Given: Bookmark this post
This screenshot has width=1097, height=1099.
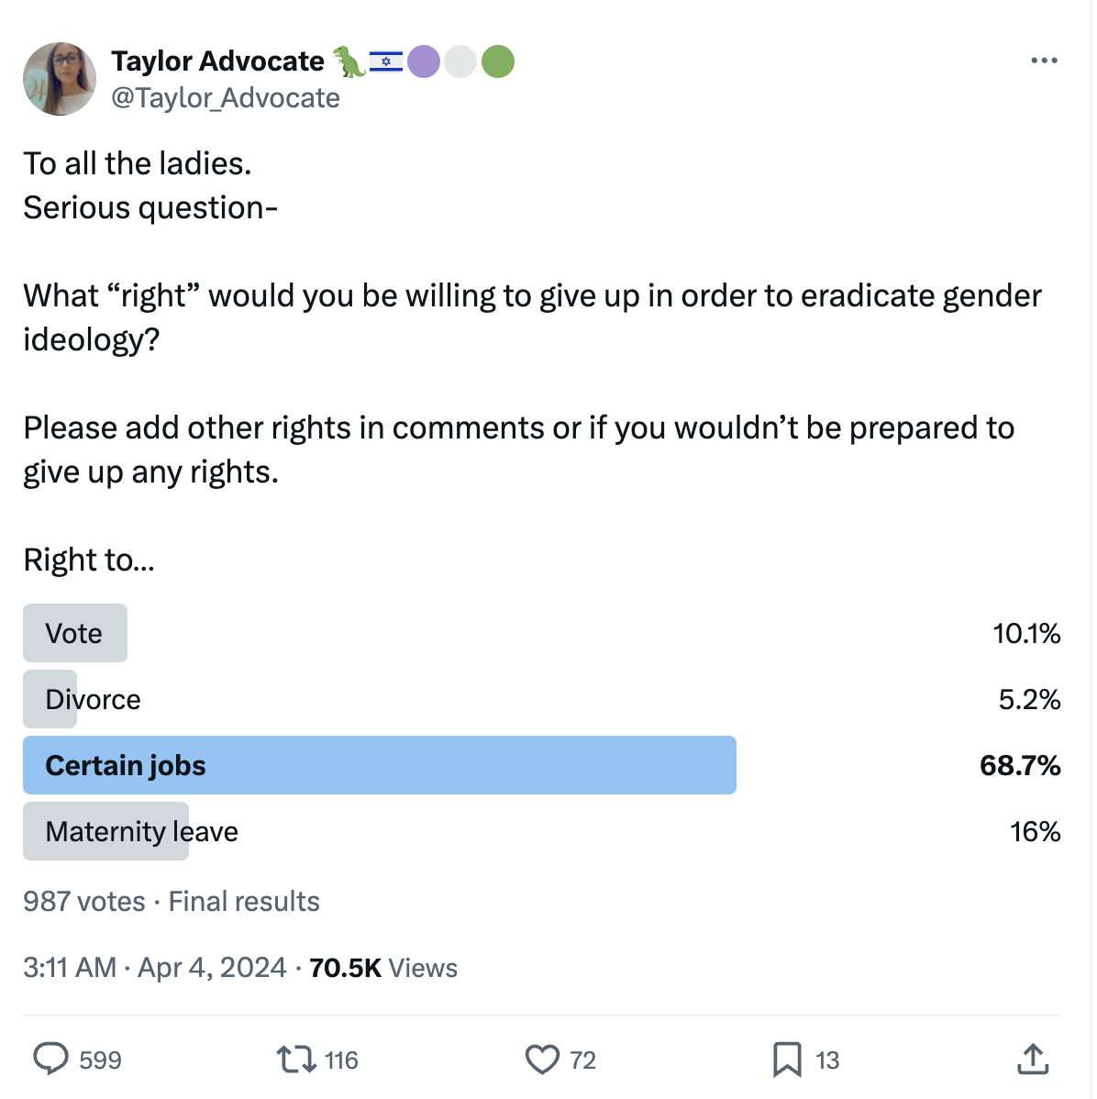Looking at the screenshot, I should point(787,1060).
